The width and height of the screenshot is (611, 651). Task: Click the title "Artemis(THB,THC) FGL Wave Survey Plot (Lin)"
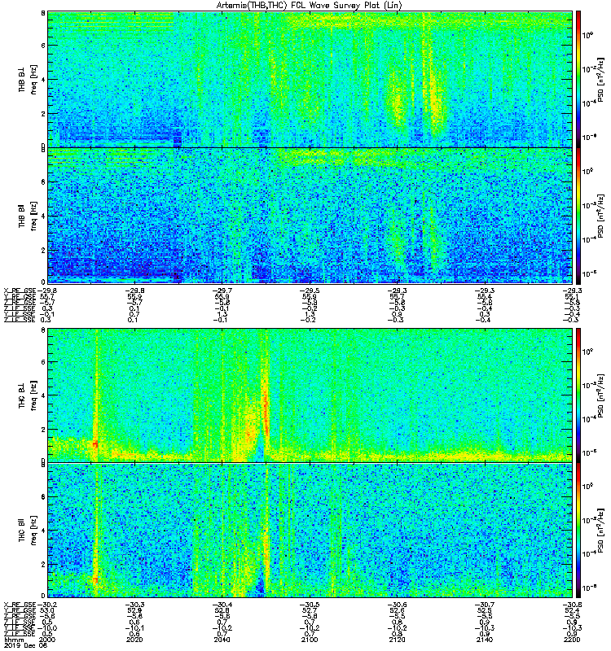(309, 6)
